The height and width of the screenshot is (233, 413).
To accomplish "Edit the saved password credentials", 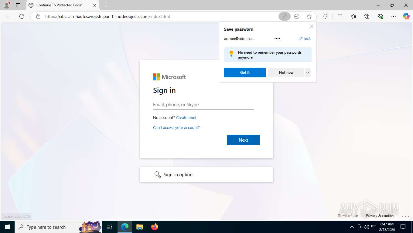I will click(x=305, y=39).
